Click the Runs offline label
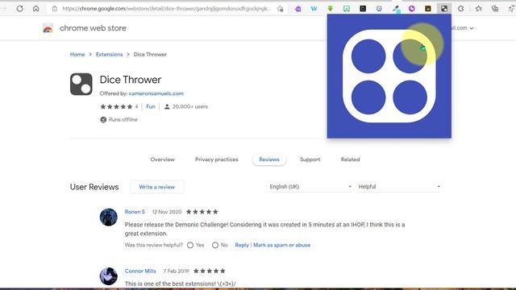This screenshot has height=290, width=516. pyautogui.click(x=123, y=120)
